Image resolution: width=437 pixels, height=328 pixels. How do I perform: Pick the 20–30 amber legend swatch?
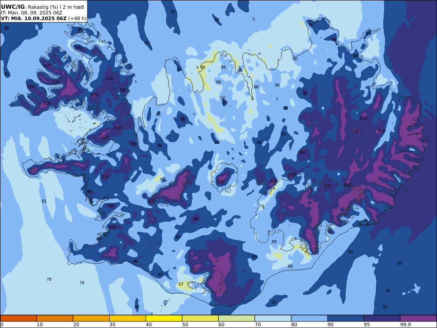click(x=91, y=318)
